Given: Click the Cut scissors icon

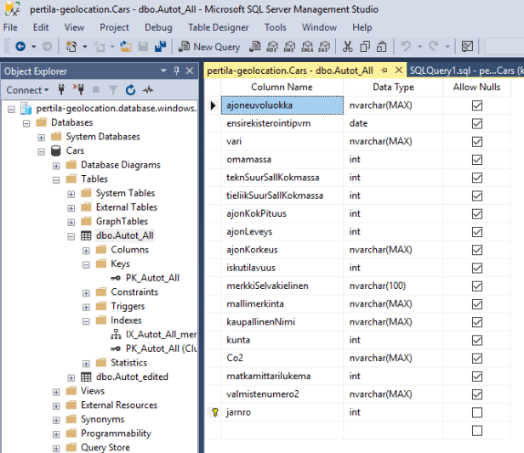Looking at the screenshot, I should pyautogui.click(x=348, y=47).
